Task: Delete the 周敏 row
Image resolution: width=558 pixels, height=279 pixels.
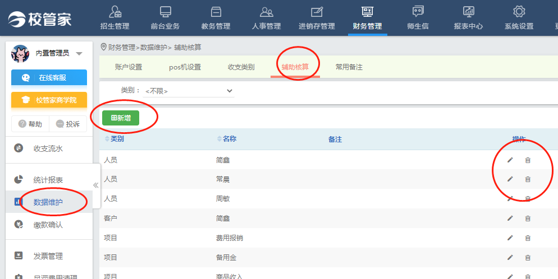Action: [x=528, y=198]
